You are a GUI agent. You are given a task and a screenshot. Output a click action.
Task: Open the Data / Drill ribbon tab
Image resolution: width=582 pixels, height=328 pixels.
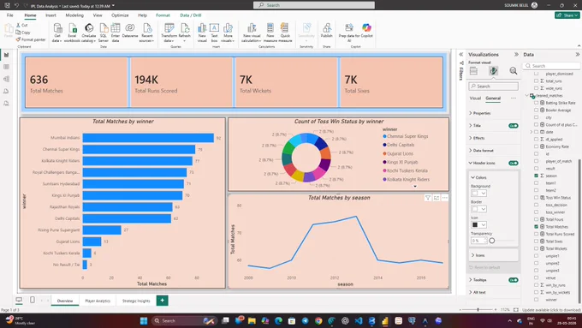click(190, 15)
